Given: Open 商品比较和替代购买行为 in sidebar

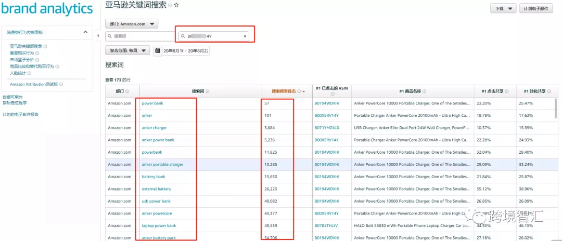Looking at the screenshot, I should click(32, 66).
